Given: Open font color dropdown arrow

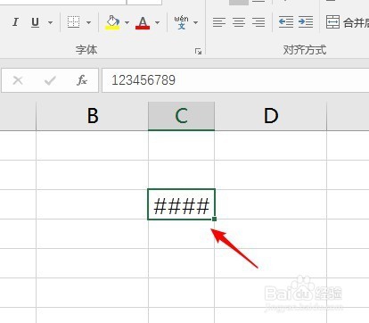Looking at the screenshot, I should coord(158,22).
